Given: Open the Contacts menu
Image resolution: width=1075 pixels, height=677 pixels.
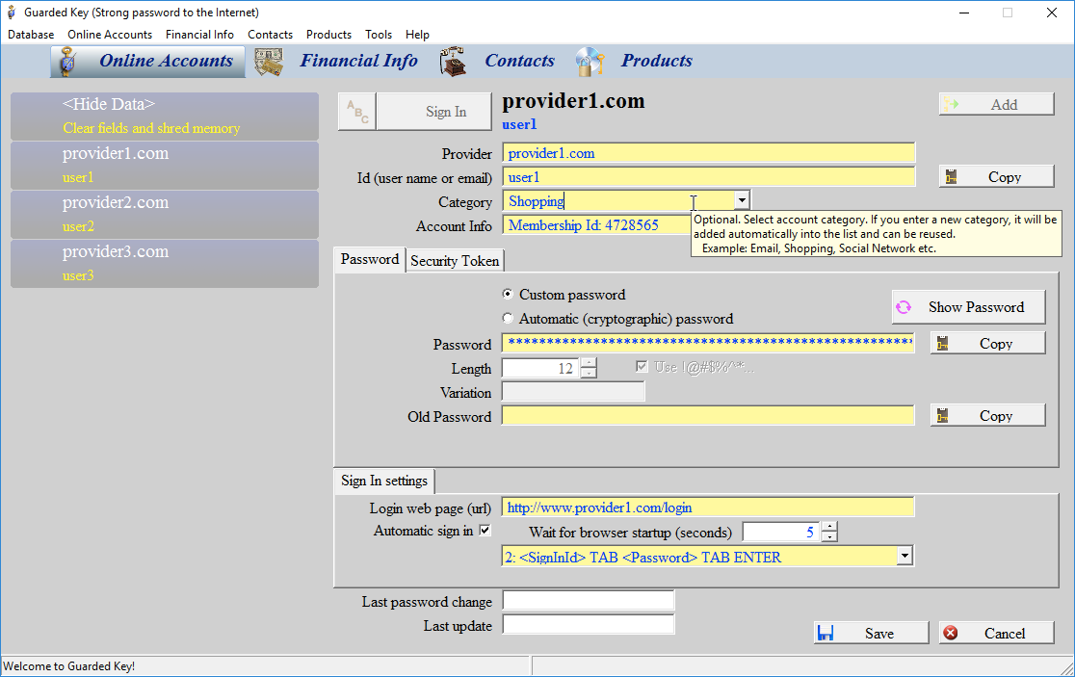Looking at the screenshot, I should coord(270,35).
